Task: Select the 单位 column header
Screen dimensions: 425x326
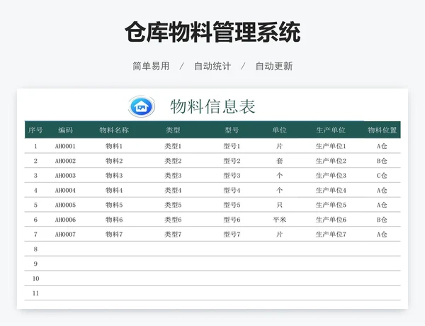Action: 280,130
